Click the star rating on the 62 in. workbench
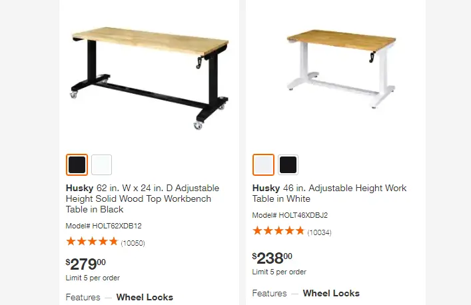The image size is (471, 305). 92,241
